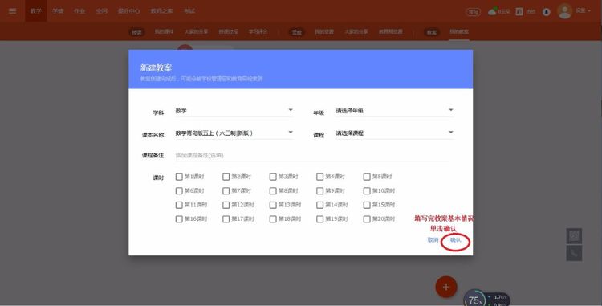The height and width of the screenshot is (306, 602).
Task: Click the red plus add button
Action: point(445,287)
